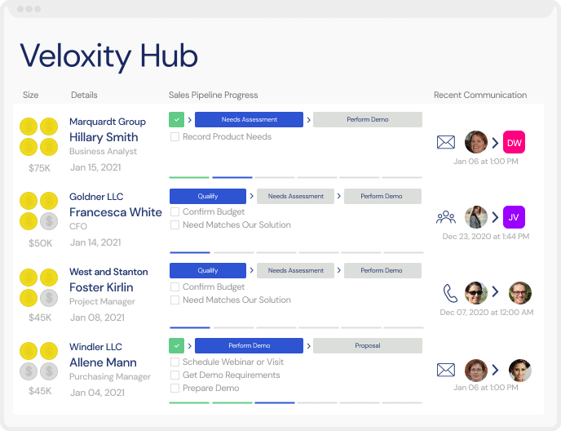The height and width of the screenshot is (431, 561).
Task: Click chevron between Francesca avatar and JV
Action: tap(496, 217)
